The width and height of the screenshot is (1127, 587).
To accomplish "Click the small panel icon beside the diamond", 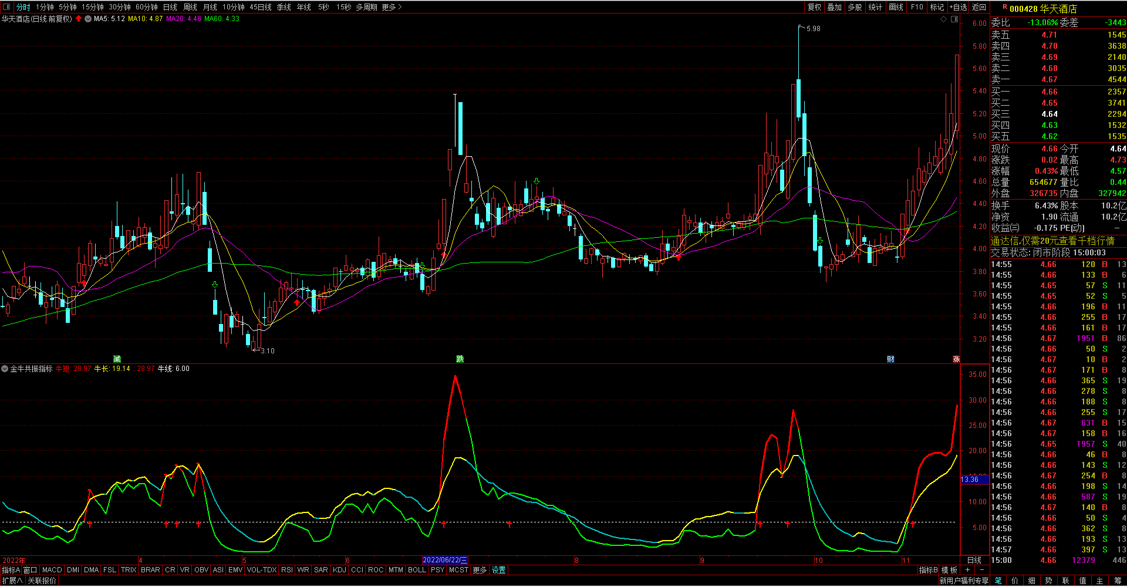I will pyautogui.click(x=954, y=19).
